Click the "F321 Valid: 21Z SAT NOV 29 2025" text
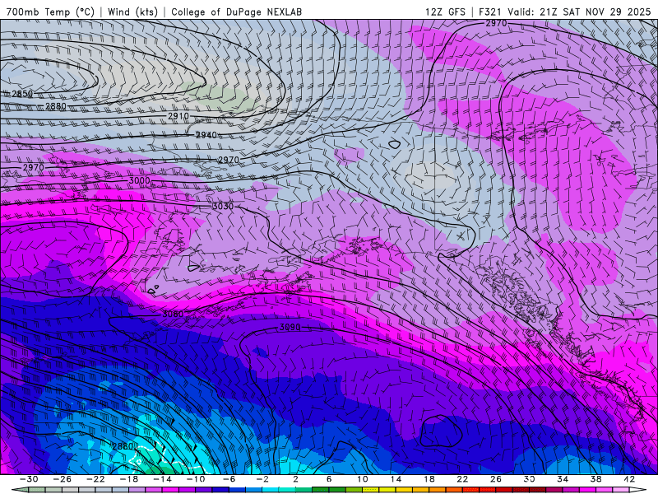Viewport: 658px width, 494px height. [564, 12]
